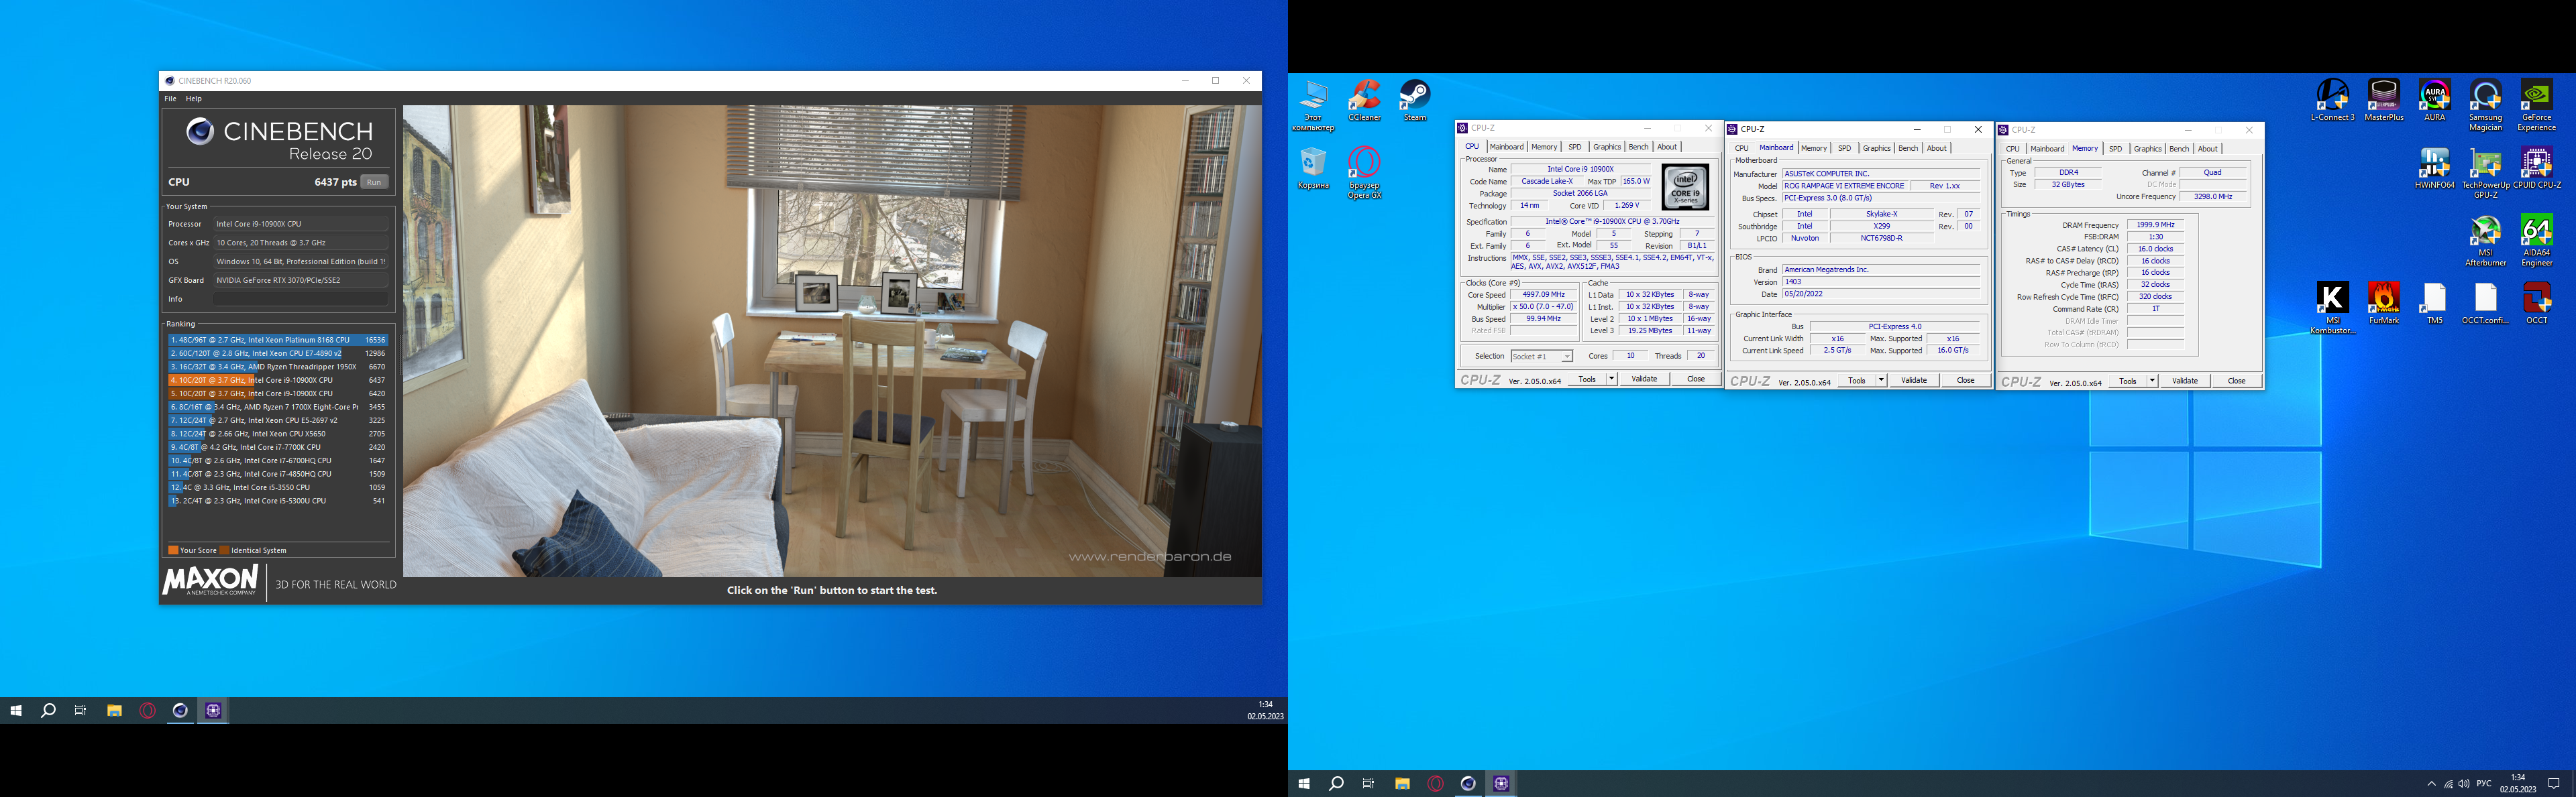Image resolution: width=2576 pixels, height=797 pixels.
Task: Click Tools button in CPU-tab CPU-Z window
Action: coord(1587,379)
